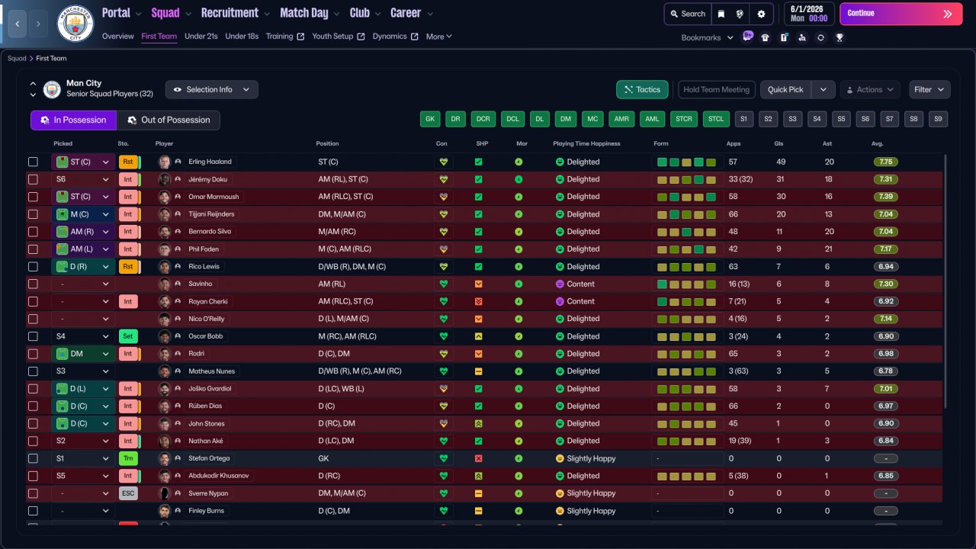Click Savinho's match sharpness icon
The image size is (976, 549).
coord(478,284)
